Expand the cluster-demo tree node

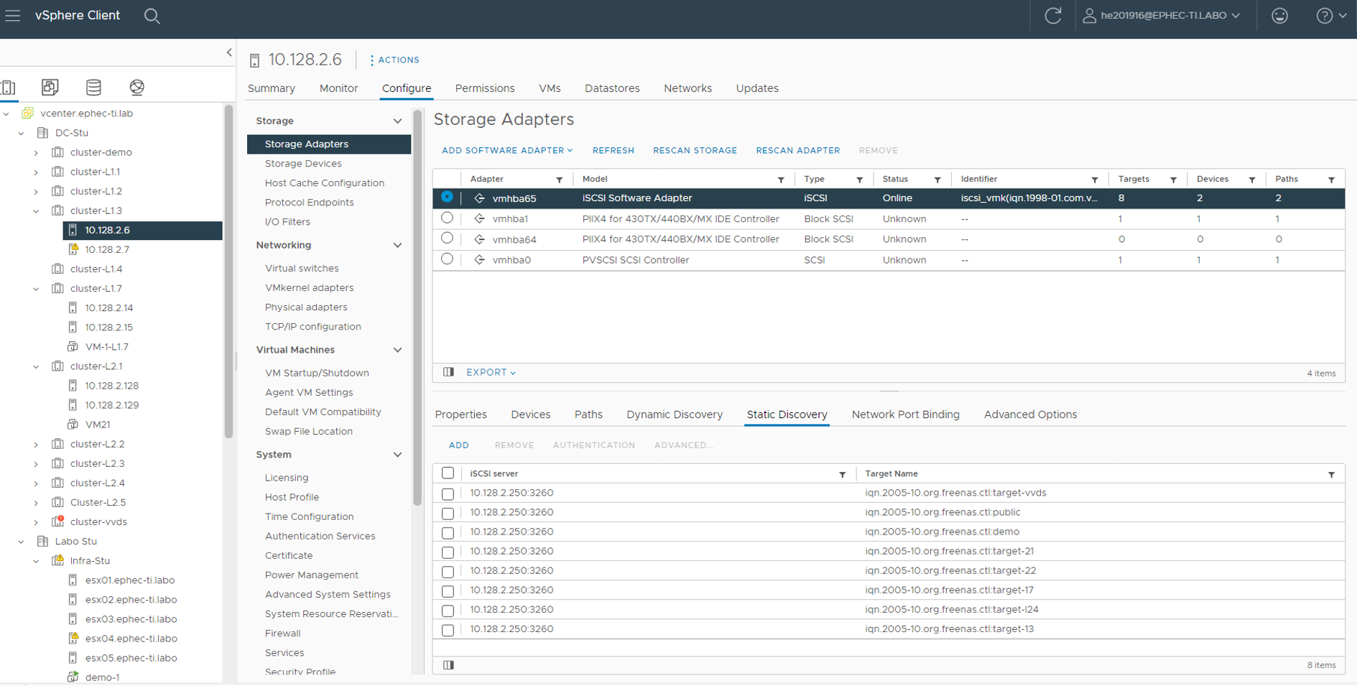(36, 152)
